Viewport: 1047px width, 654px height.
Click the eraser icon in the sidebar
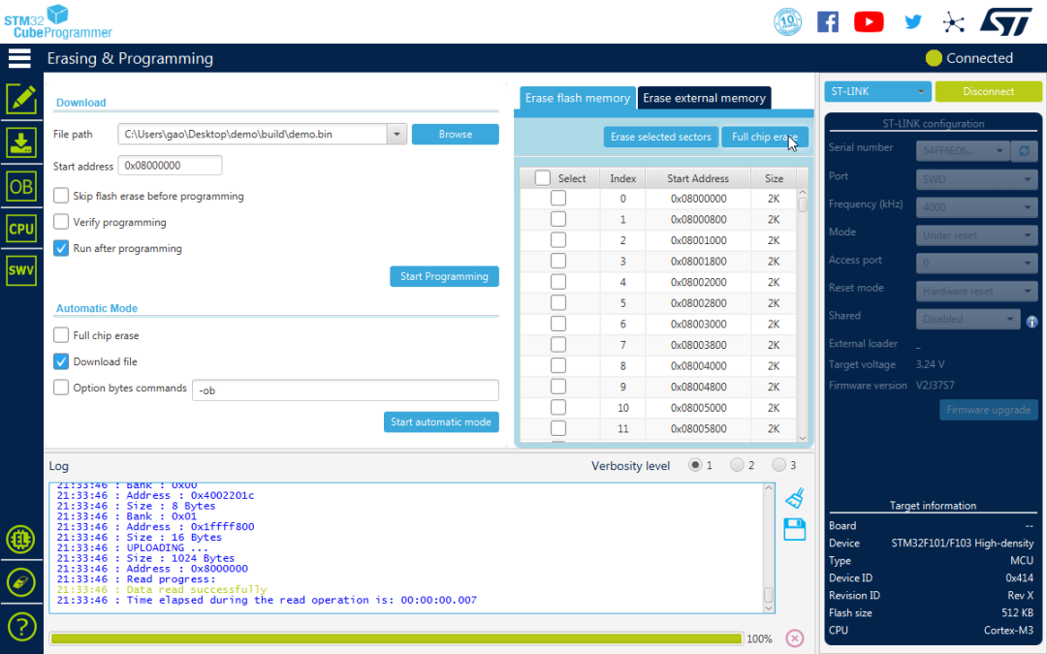pyautogui.click(x=21, y=582)
